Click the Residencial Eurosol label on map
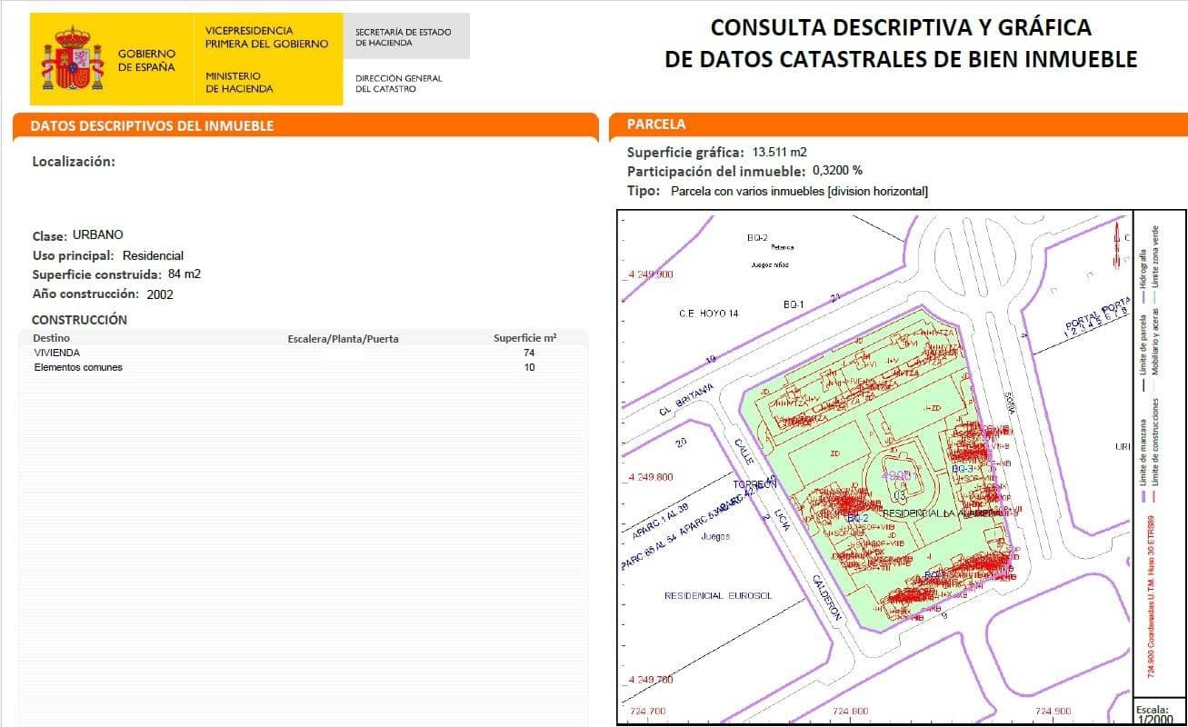This screenshot has height=727, width=1188. coord(718,595)
